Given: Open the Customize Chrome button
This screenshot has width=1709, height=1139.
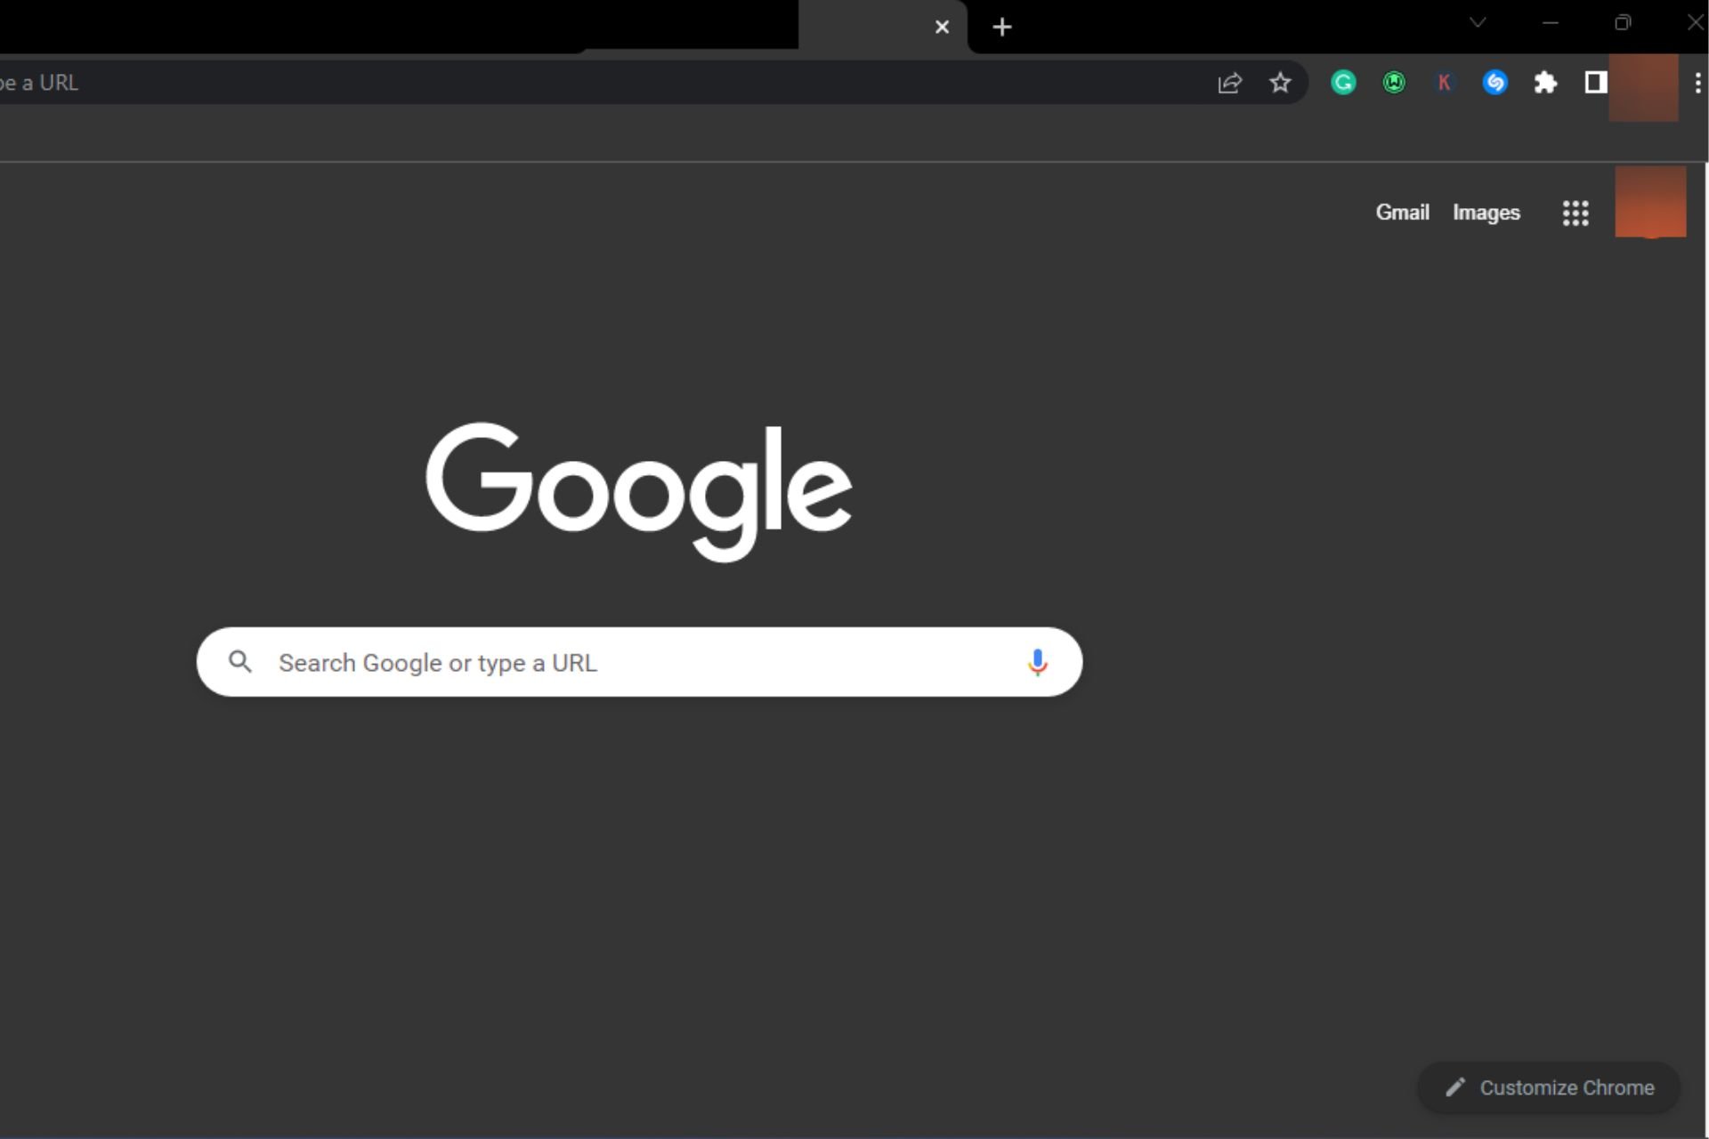Looking at the screenshot, I should (x=1549, y=1086).
